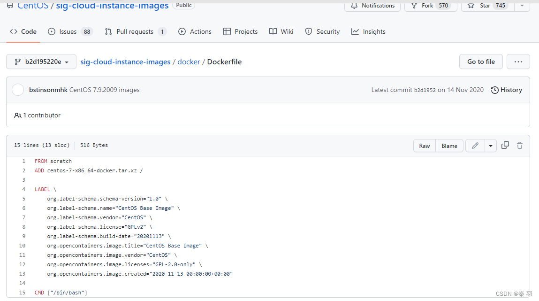Image resolution: width=539 pixels, height=301 pixels.
Task: Click the image.created line 13
Action: [x=140, y=274]
